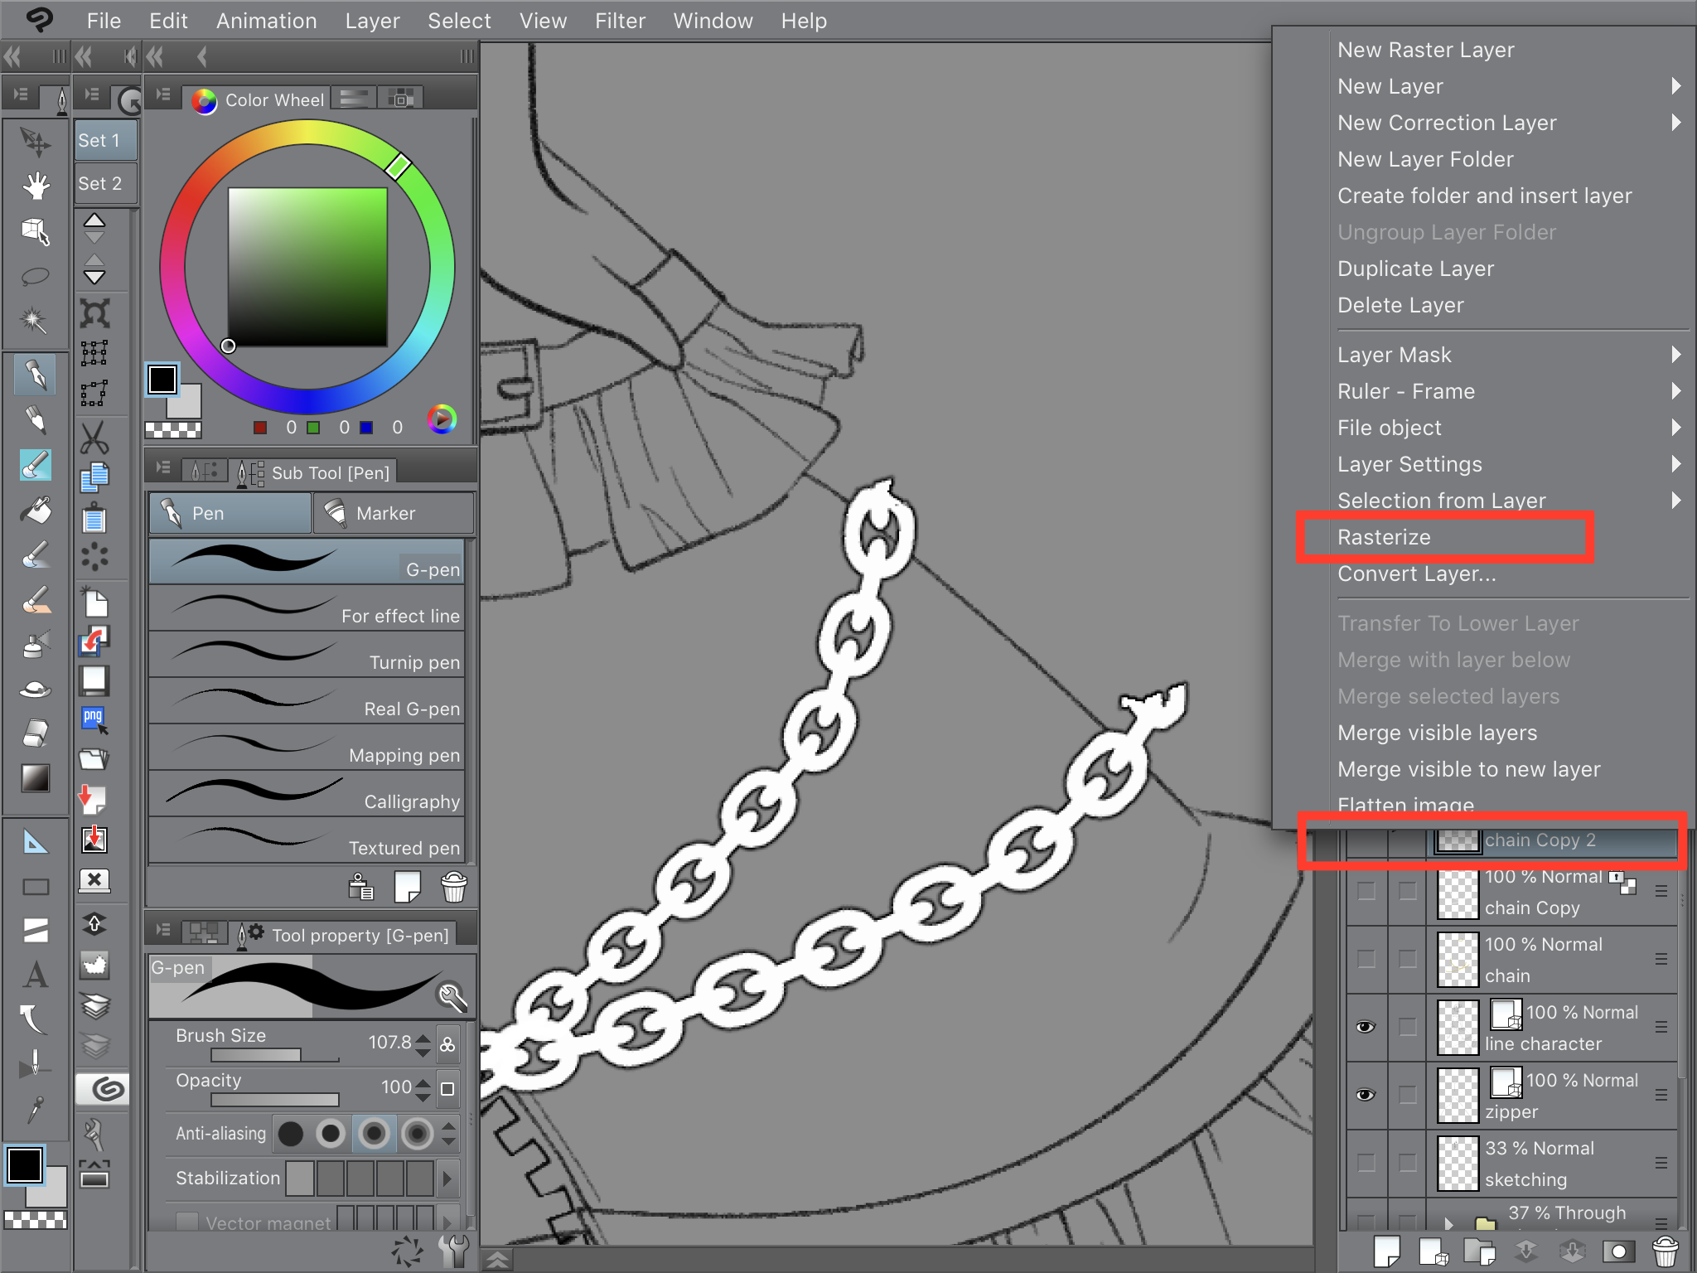Viewport: 1697px width, 1273px height.
Task: Select the Auto select wand tool
Action: 35,320
